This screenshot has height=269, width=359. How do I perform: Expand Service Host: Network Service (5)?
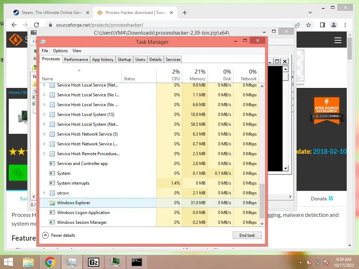(45, 134)
